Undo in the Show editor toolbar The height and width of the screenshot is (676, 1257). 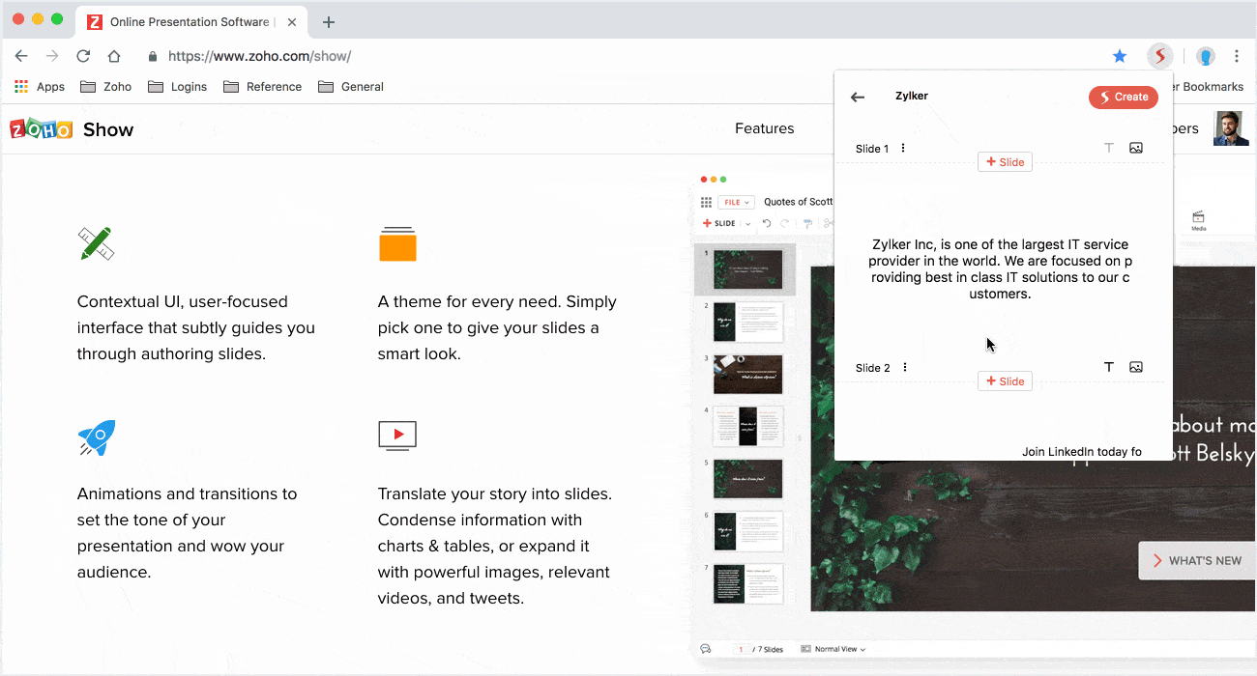click(767, 223)
